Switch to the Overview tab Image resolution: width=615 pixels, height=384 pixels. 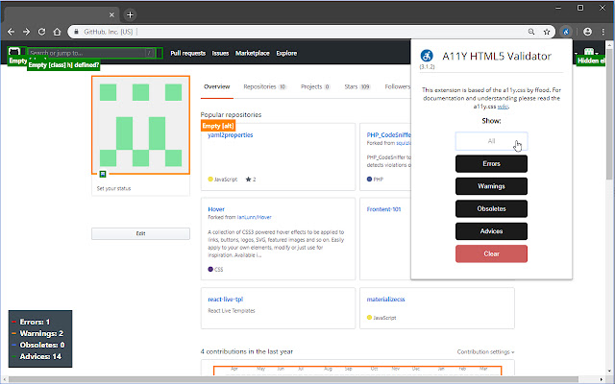217,86
